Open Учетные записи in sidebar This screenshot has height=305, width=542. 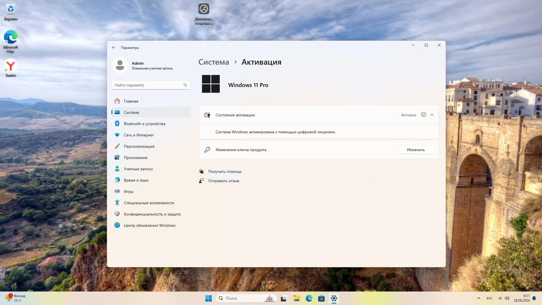[138, 169]
